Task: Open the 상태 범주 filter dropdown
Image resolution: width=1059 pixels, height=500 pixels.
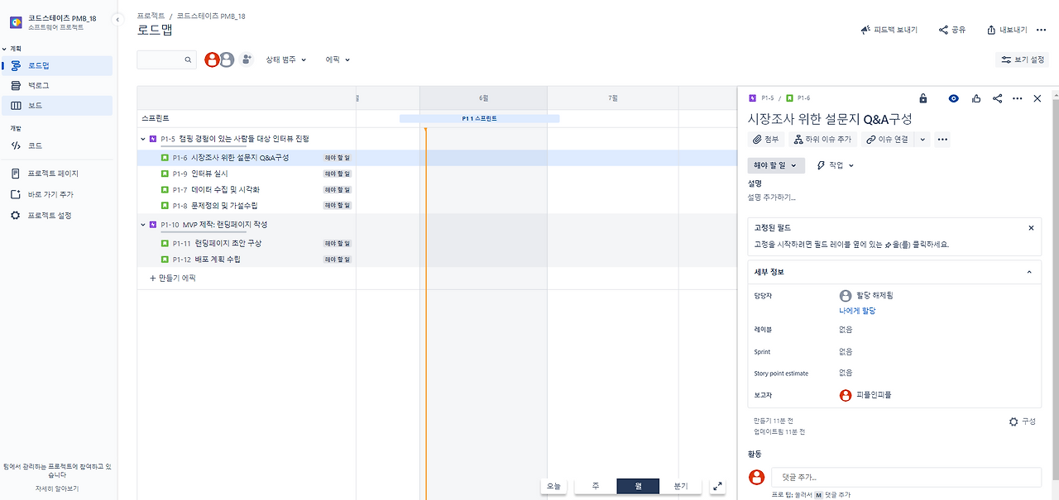Action: point(284,60)
